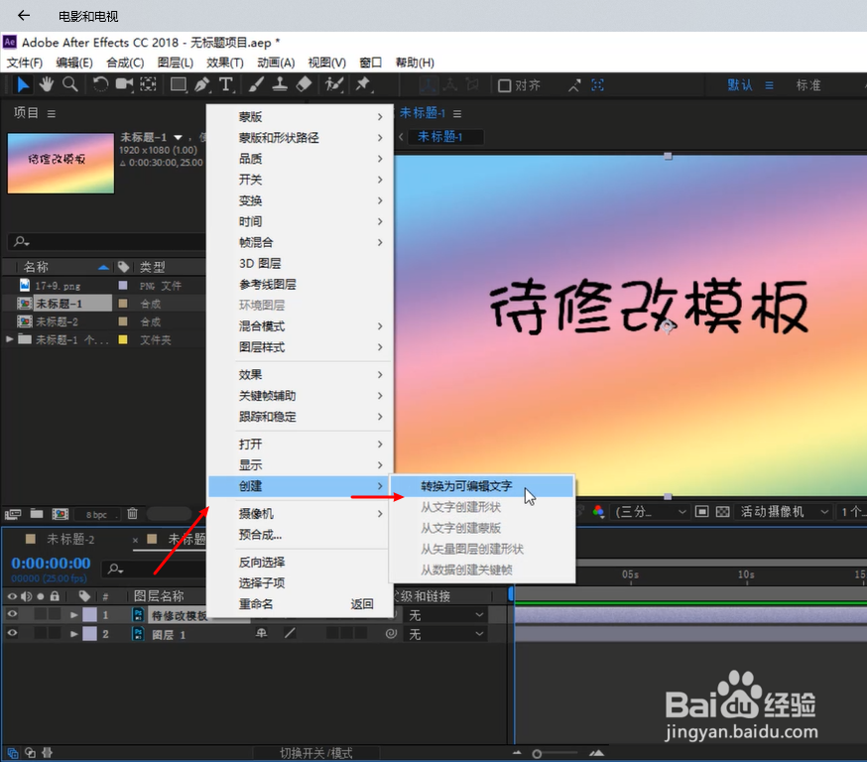Open the 文件(F) menu
Image resolution: width=867 pixels, height=762 pixels.
point(25,63)
